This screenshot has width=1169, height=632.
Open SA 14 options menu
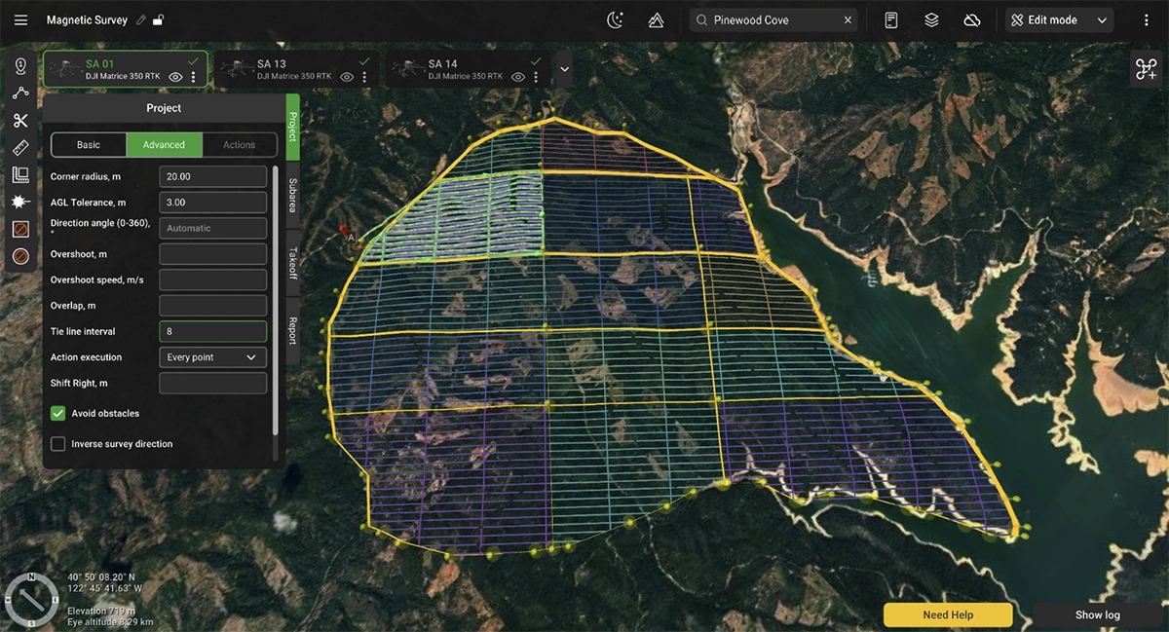click(x=536, y=77)
